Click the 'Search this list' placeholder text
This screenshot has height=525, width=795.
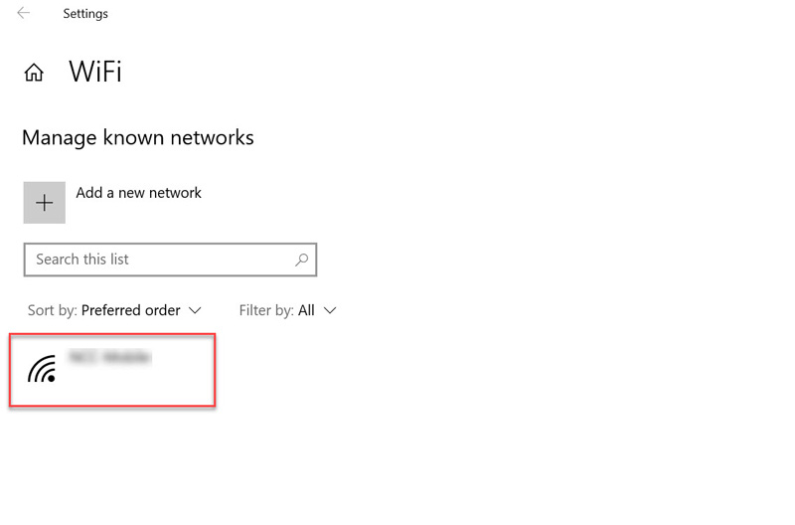pos(82,260)
